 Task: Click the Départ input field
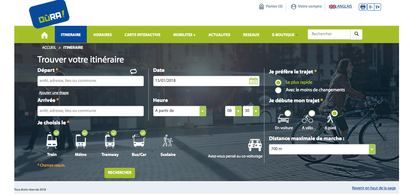pos(90,81)
